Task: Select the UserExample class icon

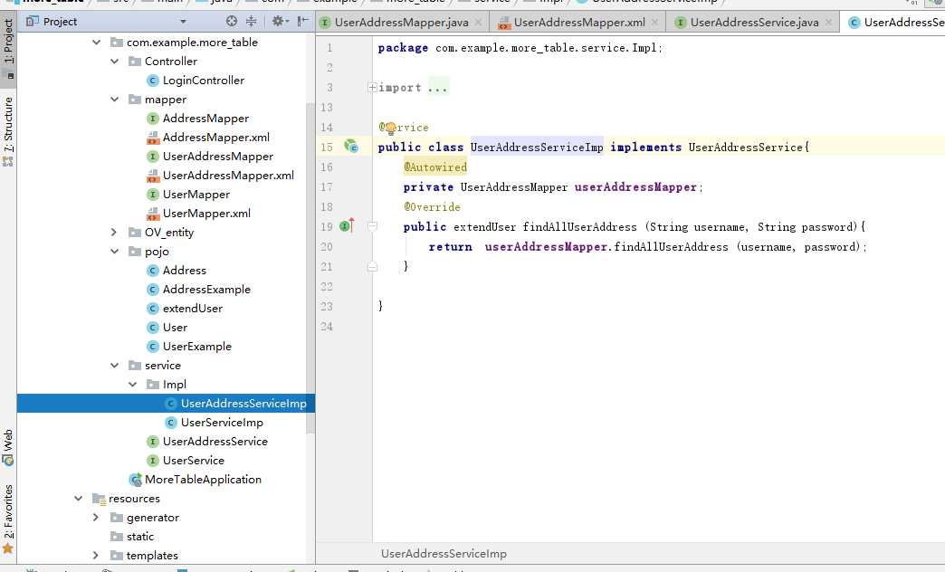Action: pyautogui.click(x=153, y=346)
